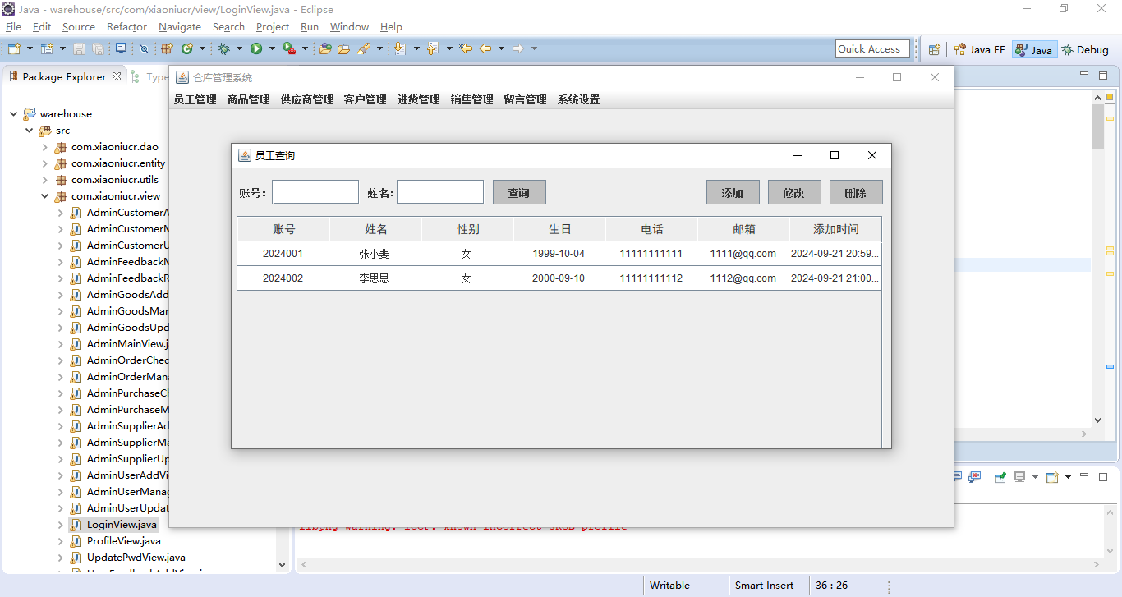Click the Previous Annotation icon

[x=433, y=49]
